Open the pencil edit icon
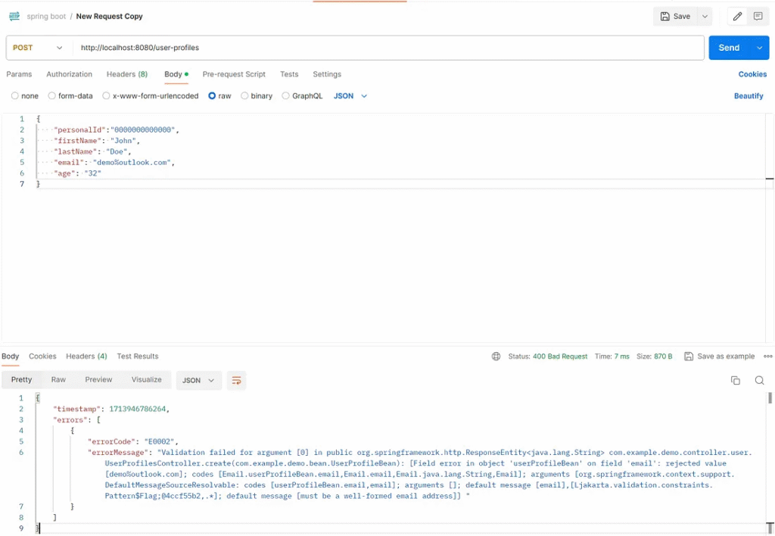The height and width of the screenshot is (536, 775). tap(737, 17)
